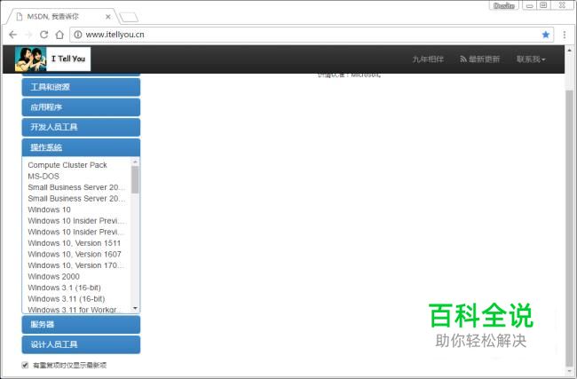
Task: View site information icon in address bar
Action: click(x=77, y=35)
